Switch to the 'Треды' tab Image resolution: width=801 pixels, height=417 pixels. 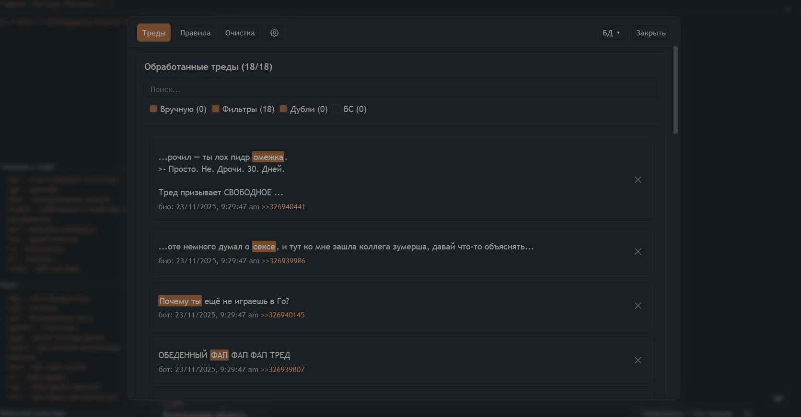point(154,33)
